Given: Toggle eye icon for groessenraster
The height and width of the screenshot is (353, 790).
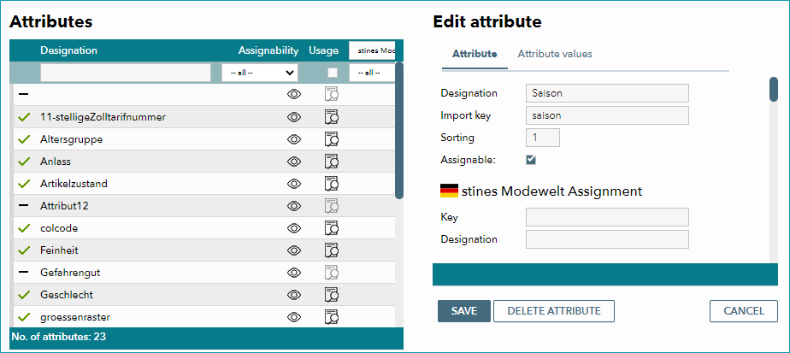Looking at the screenshot, I should pos(294,317).
